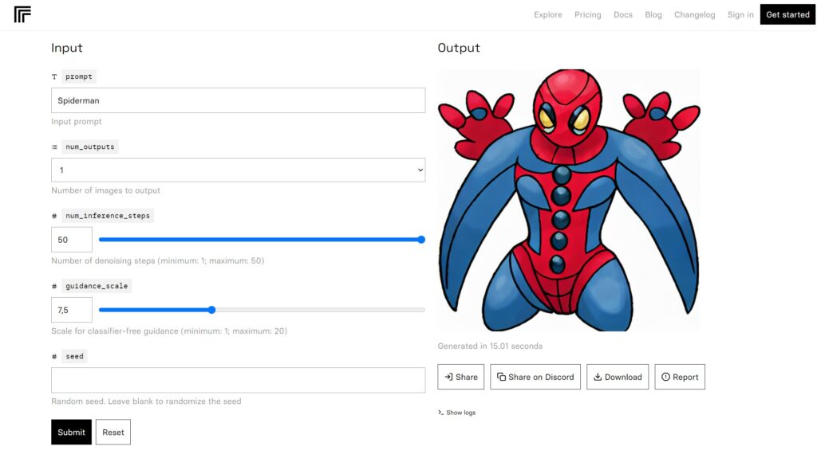Image resolution: width=817 pixels, height=458 pixels.
Task: Click the num_outputs parameter label
Action: tap(89, 147)
